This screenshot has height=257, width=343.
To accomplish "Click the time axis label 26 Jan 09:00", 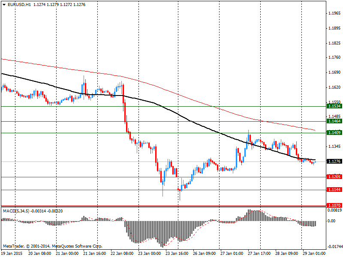I will (x=205, y=254).
